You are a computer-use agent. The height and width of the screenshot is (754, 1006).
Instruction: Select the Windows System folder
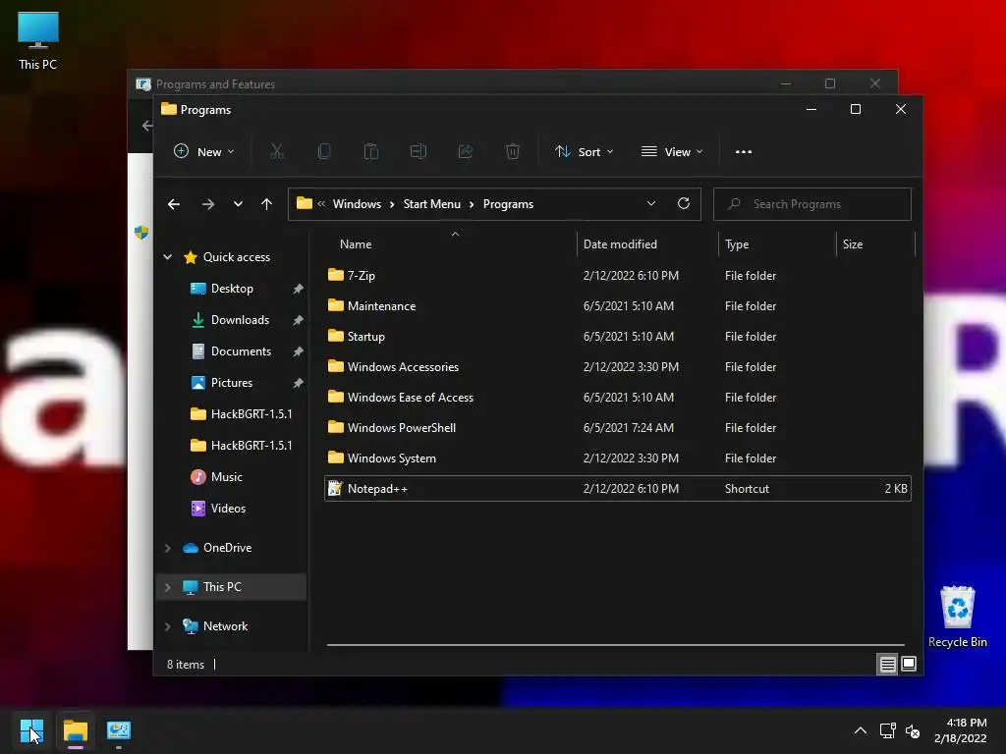[x=618, y=458]
